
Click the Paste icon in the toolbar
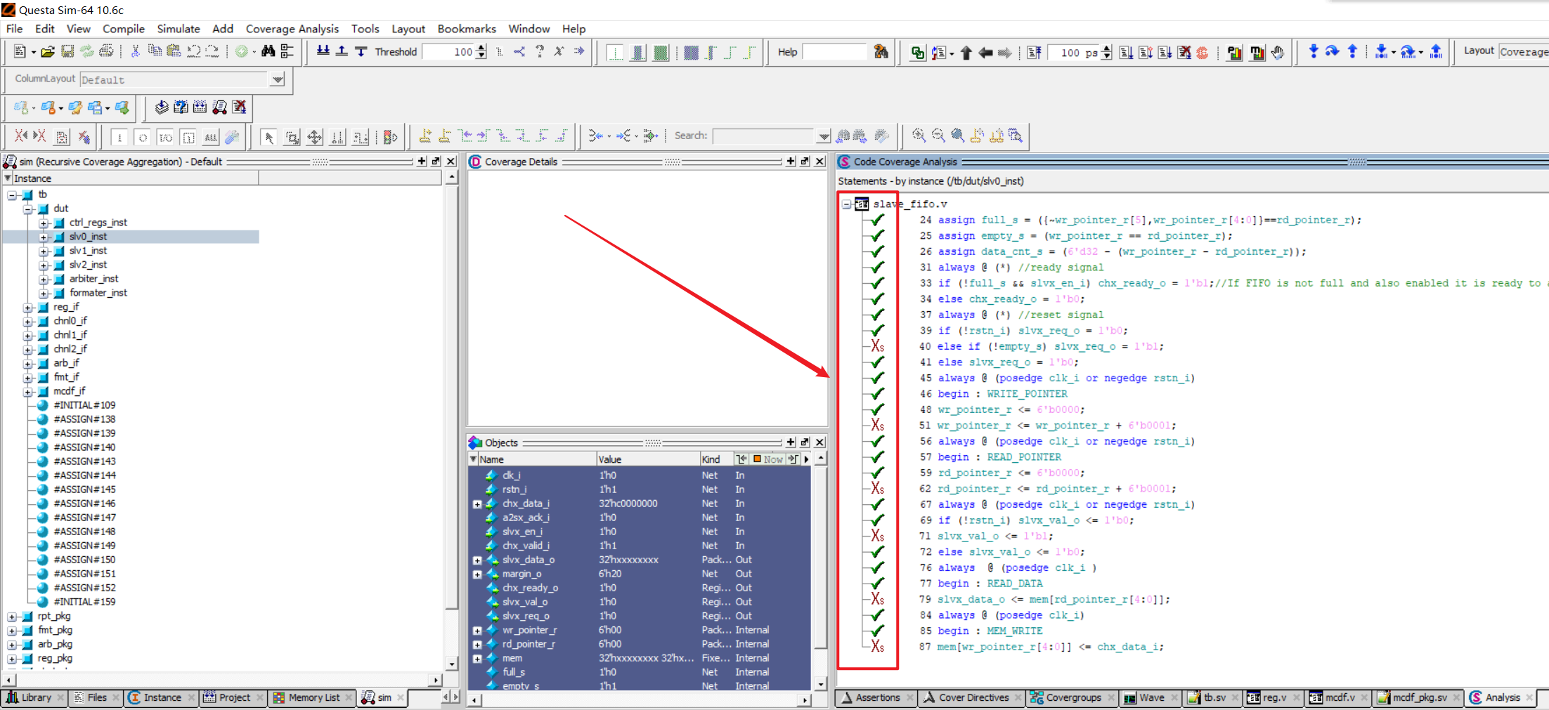click(x=173, y=51)
